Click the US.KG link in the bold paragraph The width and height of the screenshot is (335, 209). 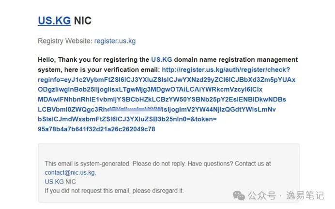click(162, 59)
